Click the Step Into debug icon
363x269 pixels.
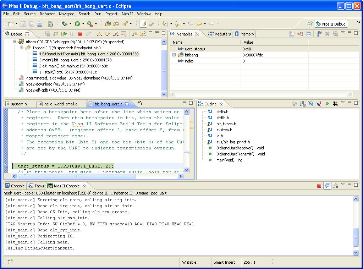click(99, 34)
